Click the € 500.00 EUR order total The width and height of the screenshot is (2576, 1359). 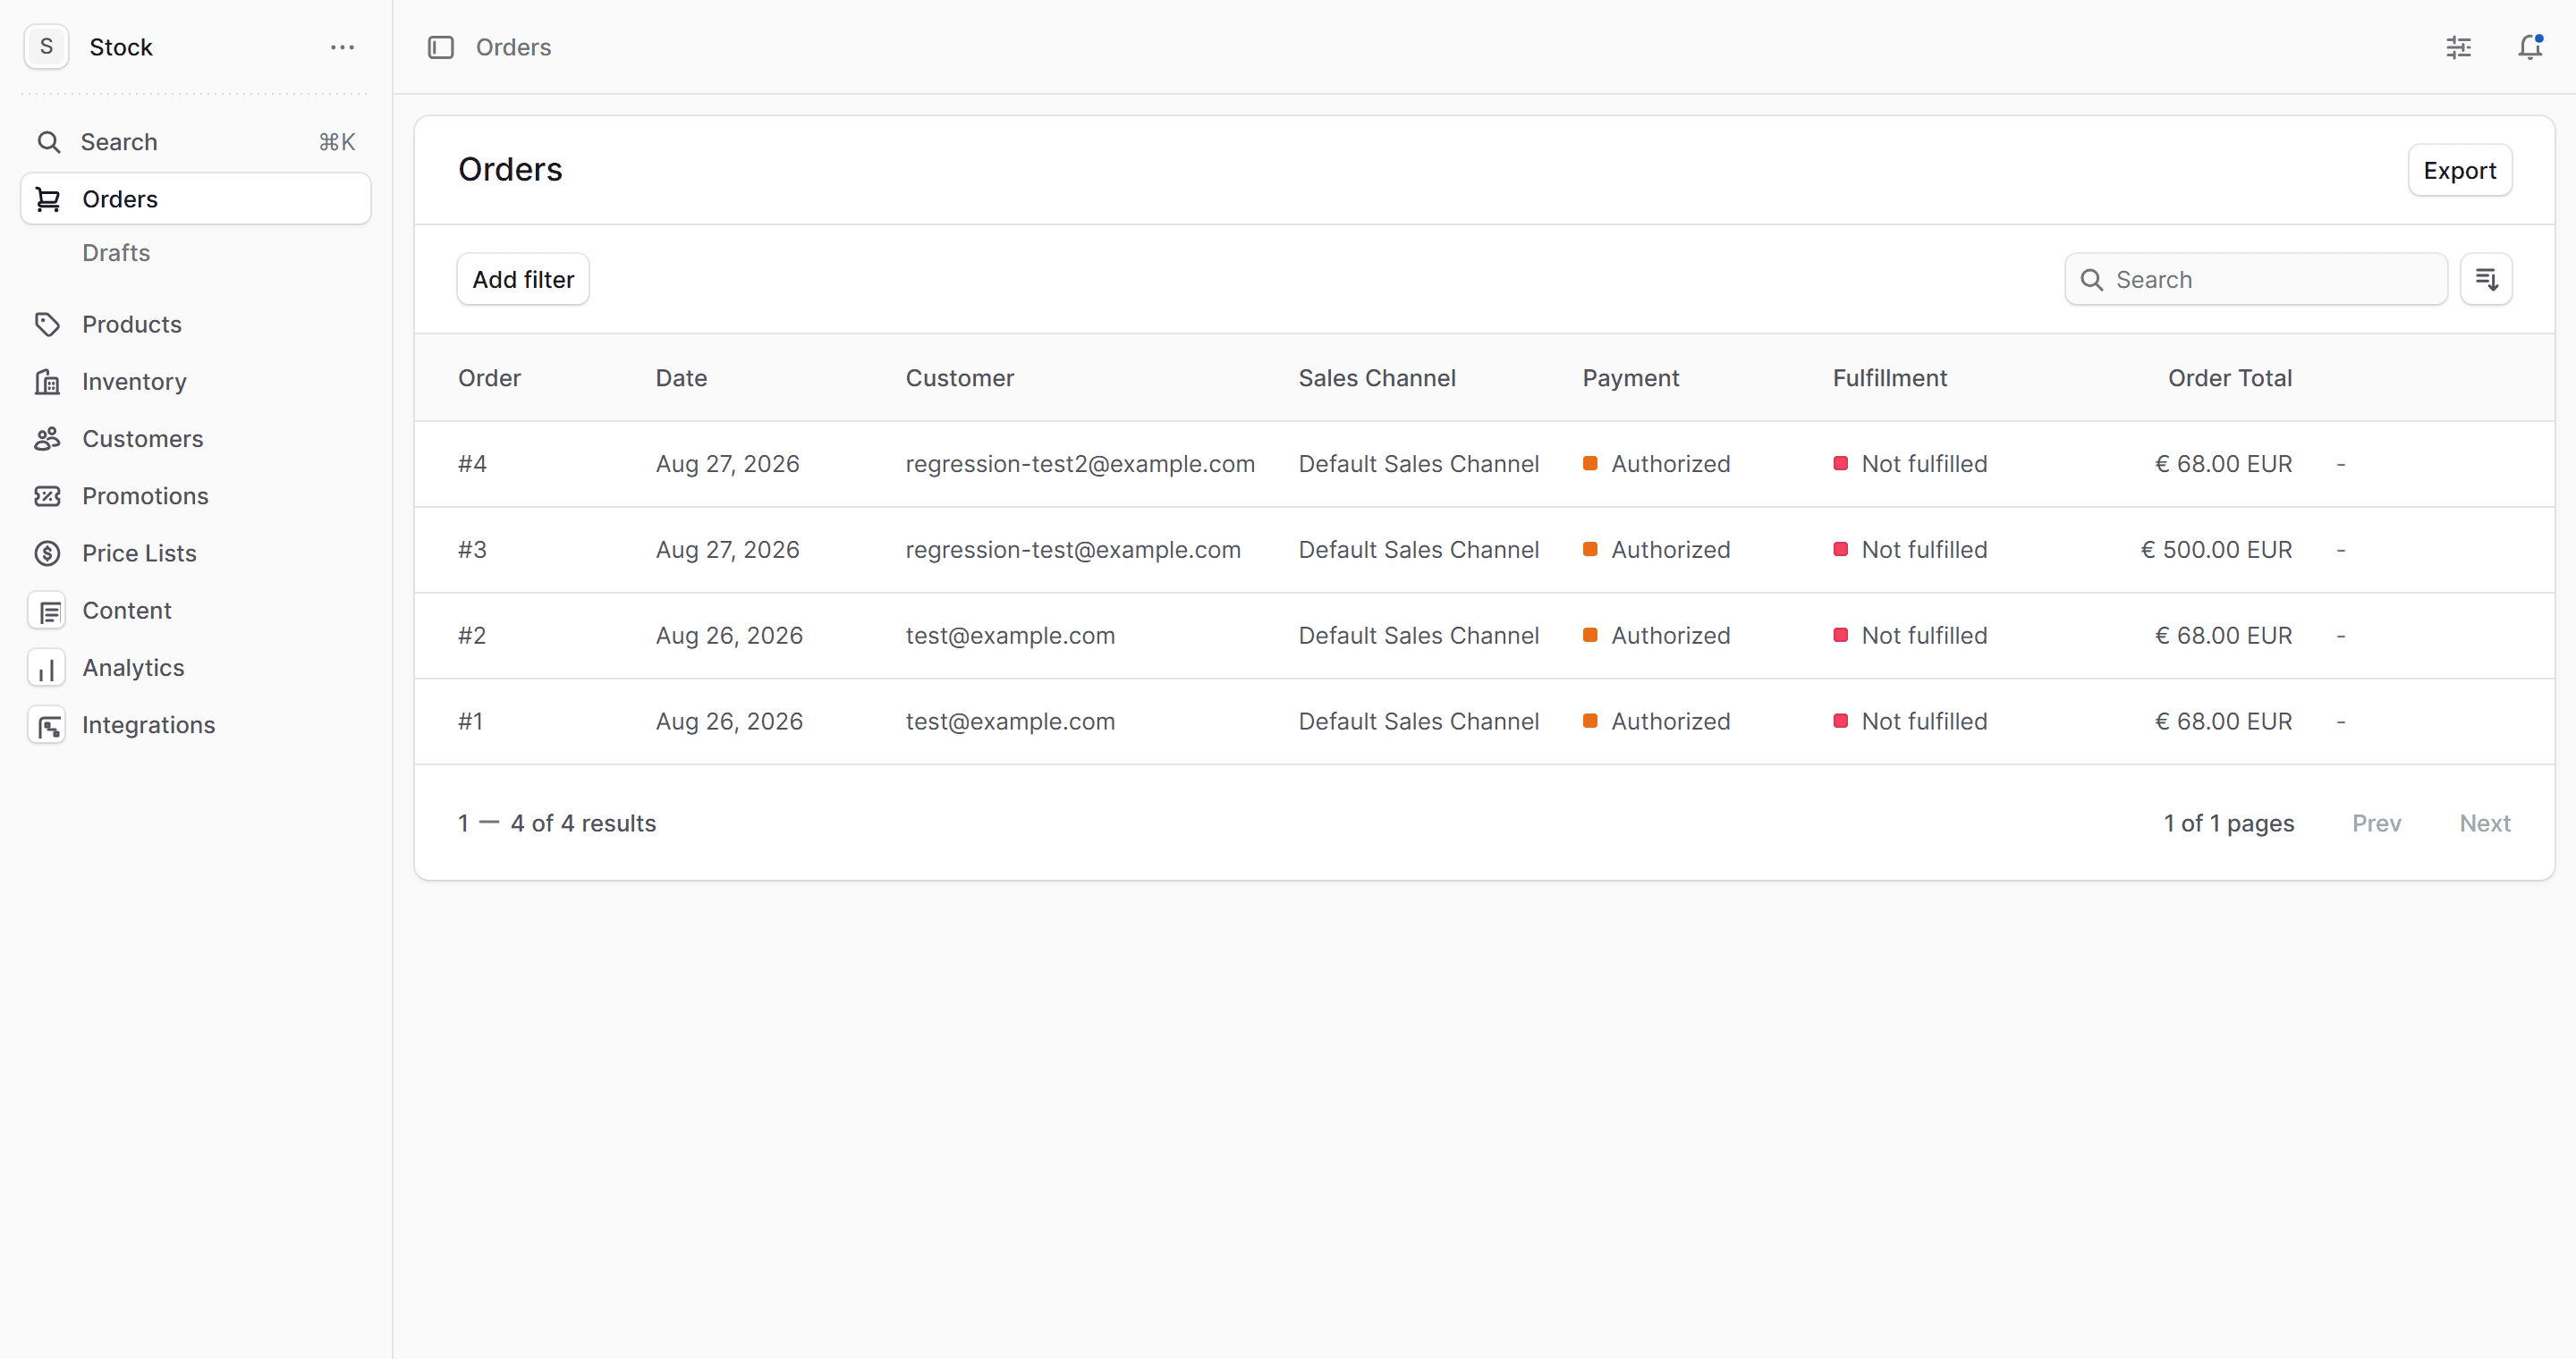click(x=2216, y=550)
